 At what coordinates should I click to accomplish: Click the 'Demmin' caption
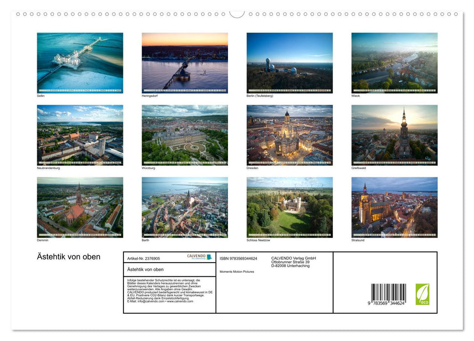[x=42, y=240]
